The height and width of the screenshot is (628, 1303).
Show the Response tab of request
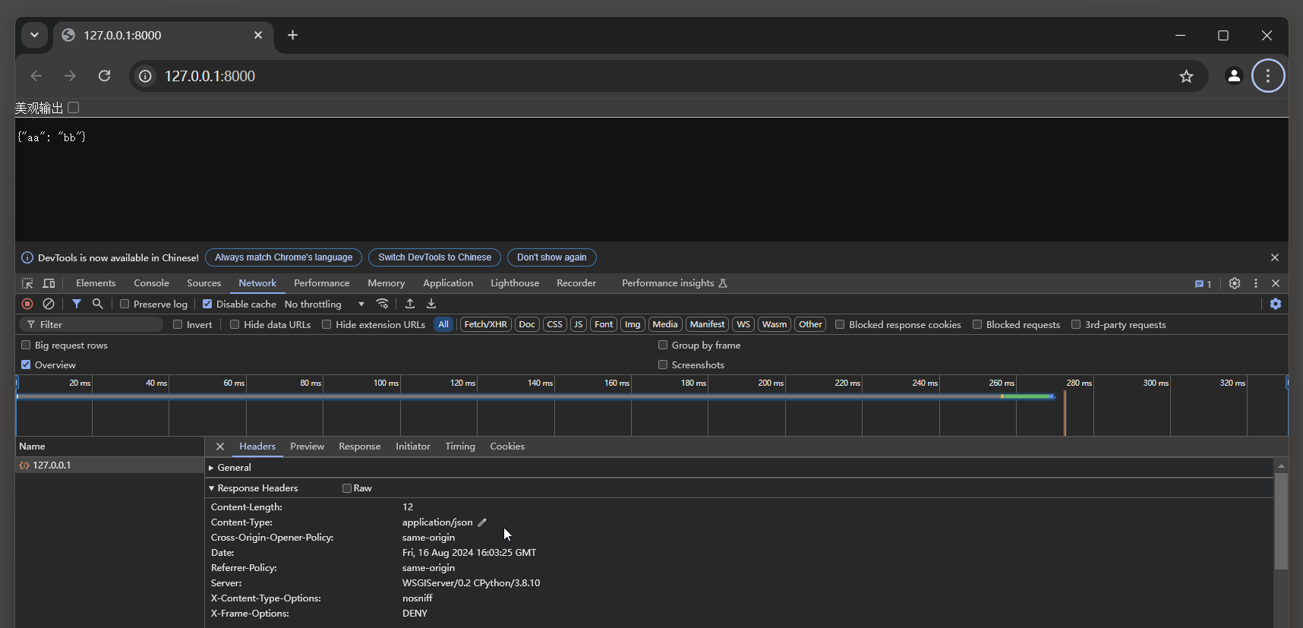pyautogui.click(x=360, y=447)
